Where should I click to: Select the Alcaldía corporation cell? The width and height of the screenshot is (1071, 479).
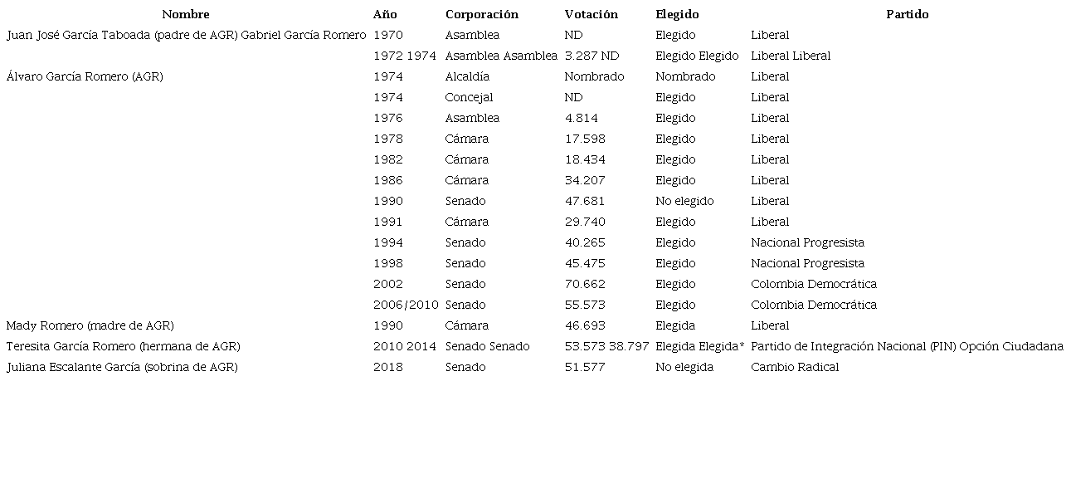tap(467, 76)
